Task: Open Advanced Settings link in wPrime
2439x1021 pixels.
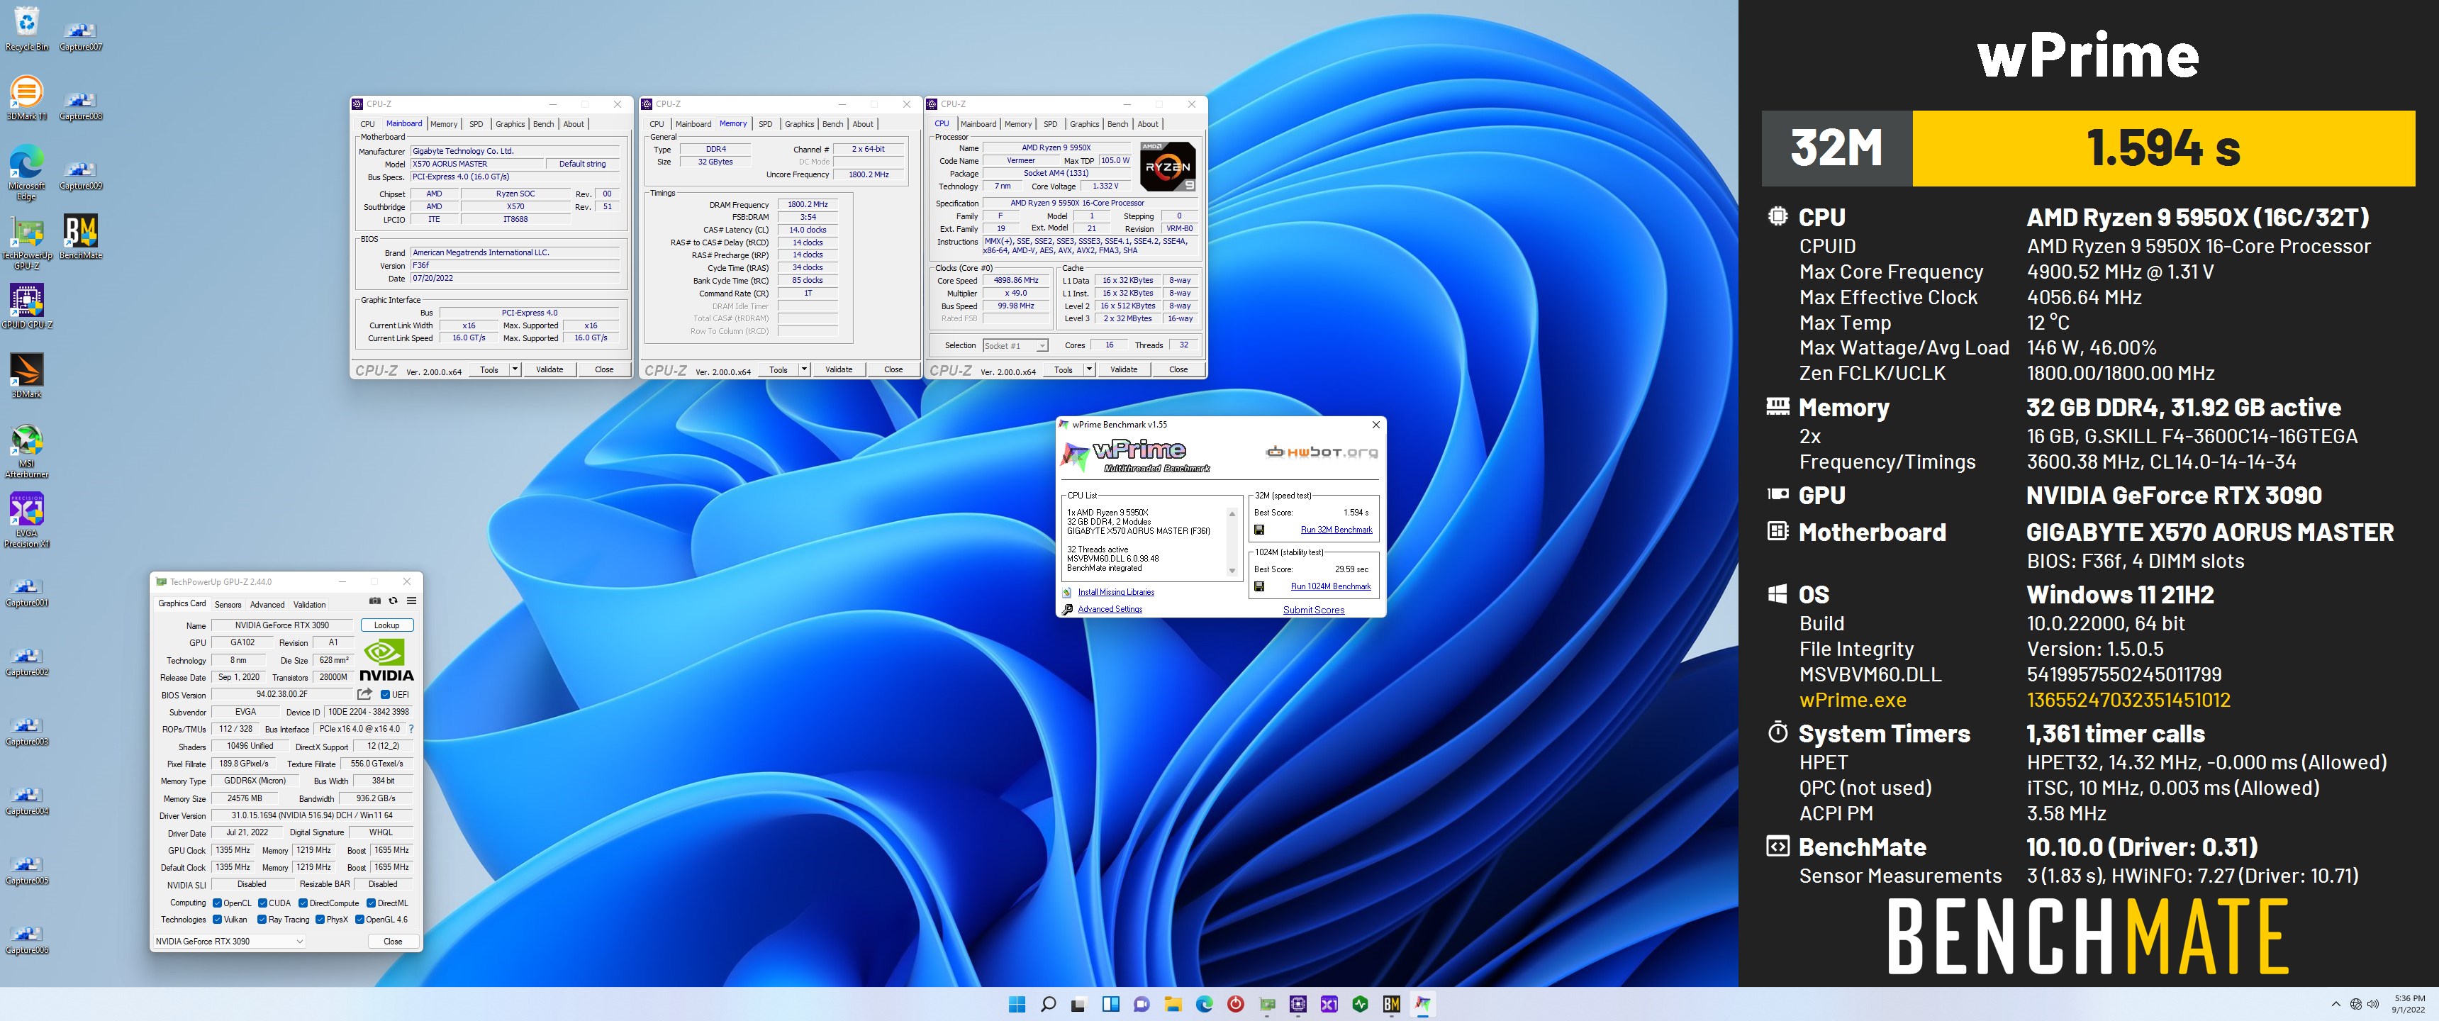Action: pos(1110,609)
